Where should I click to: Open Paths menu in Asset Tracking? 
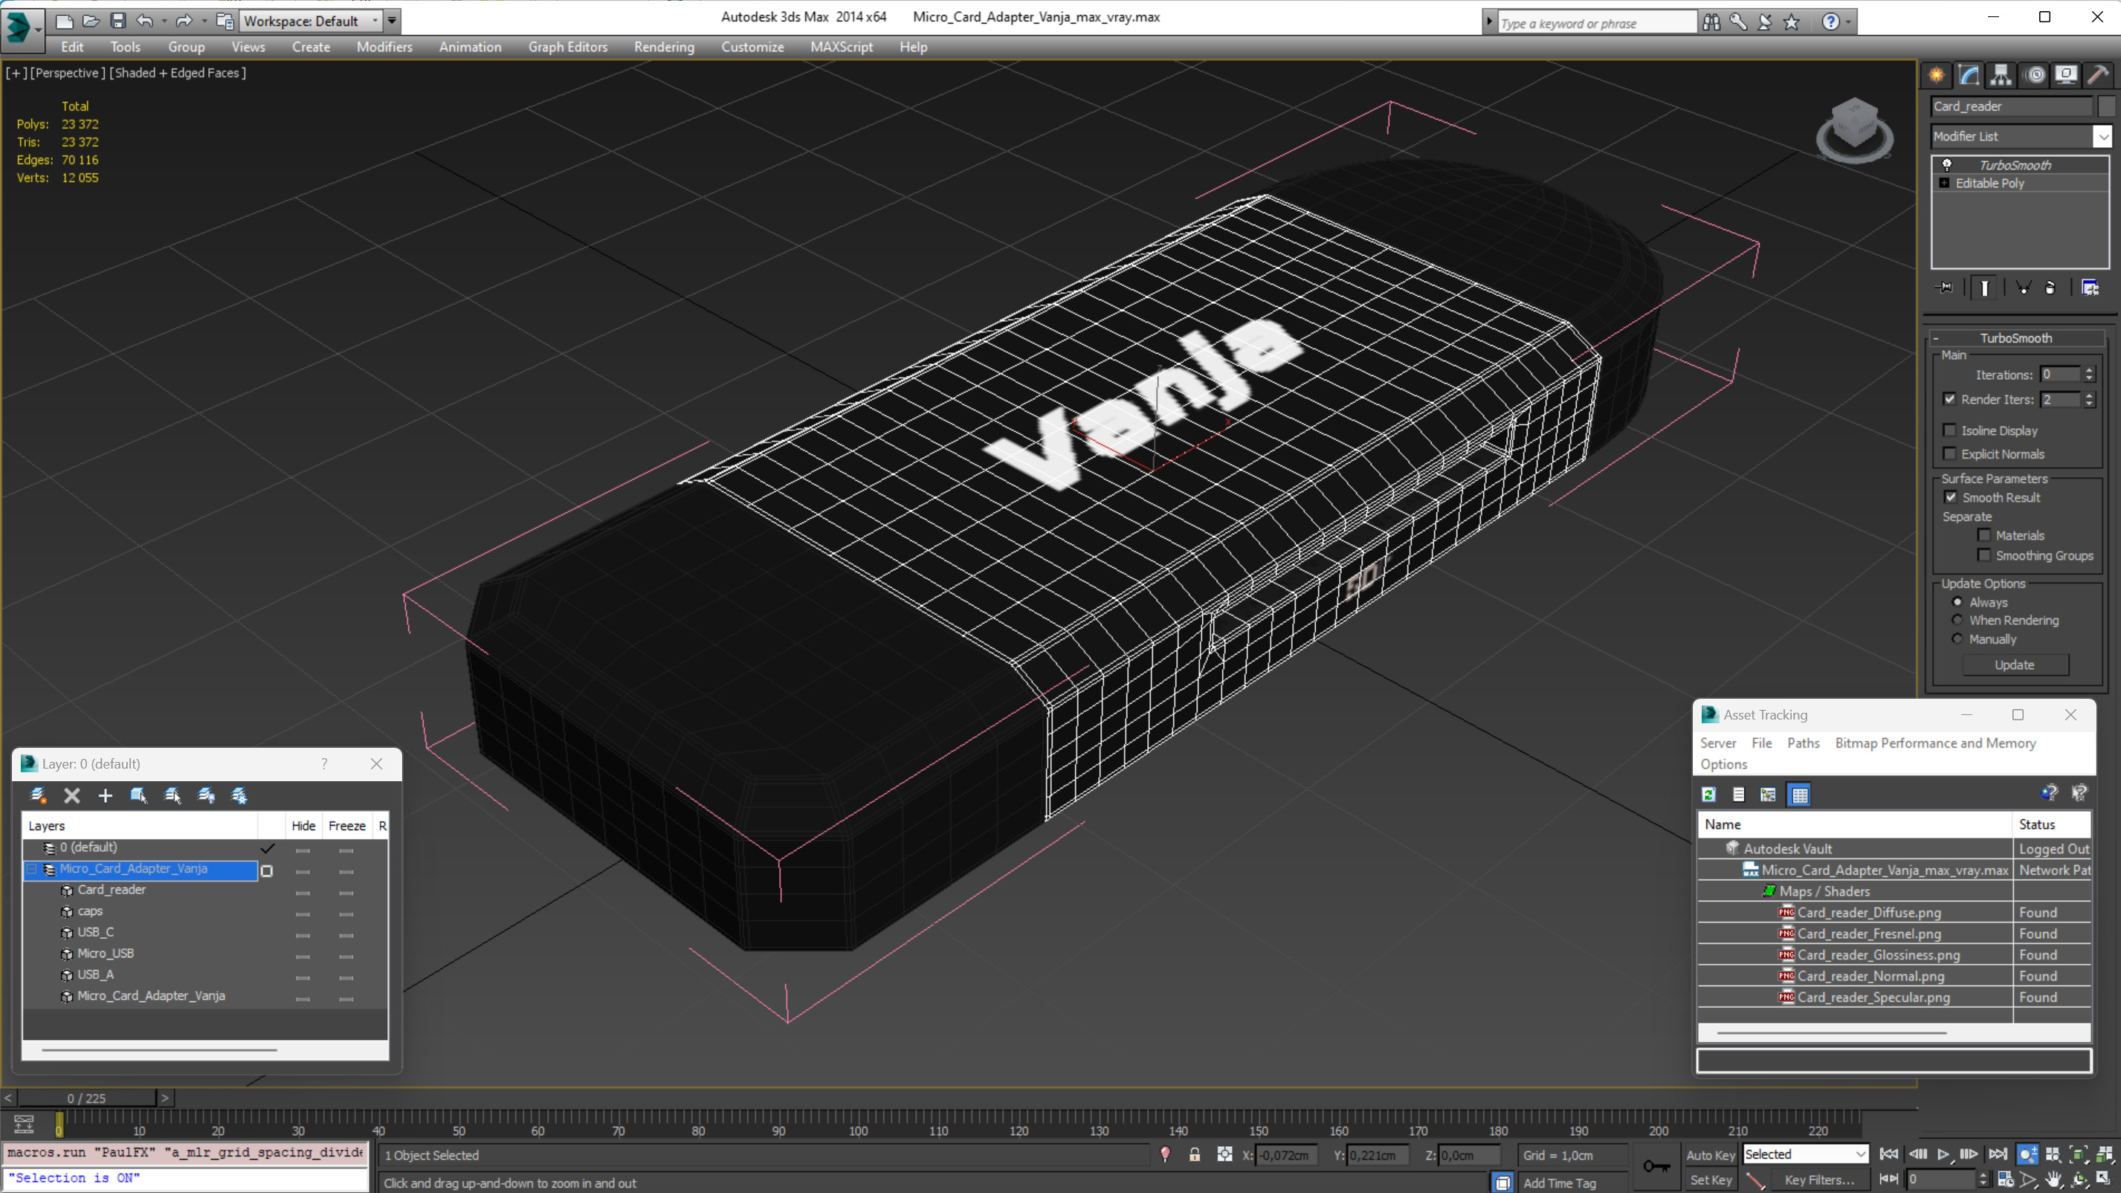pyautogui.click(x=1803, y=743)
